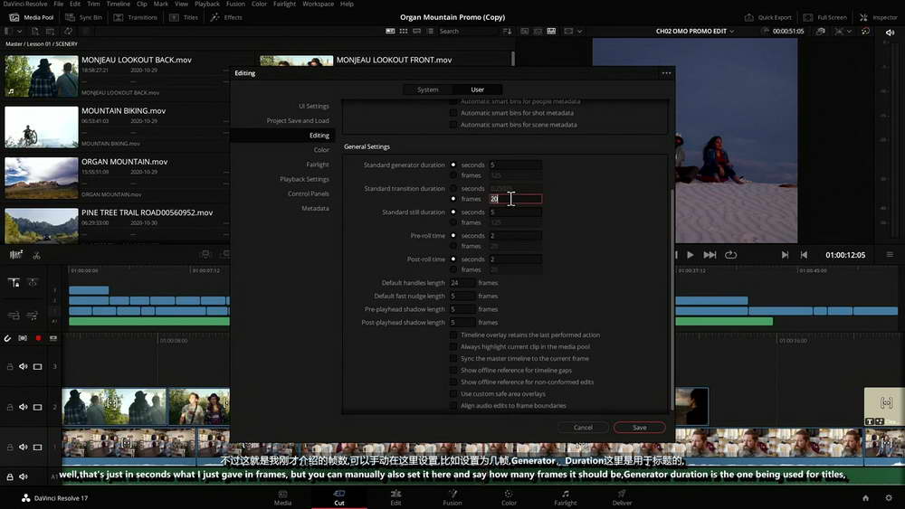
Task: Enable timeline overlay retains last performed action
Action: pyautogui.click(x=453, y=335)
